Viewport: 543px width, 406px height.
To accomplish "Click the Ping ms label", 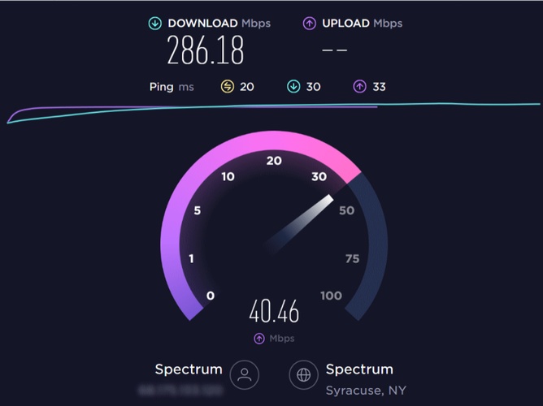I will click(x=172, y=87).
